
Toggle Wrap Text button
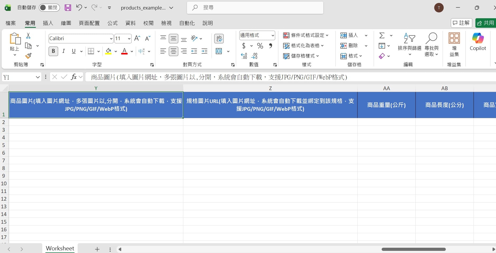[x=219, y=39]
